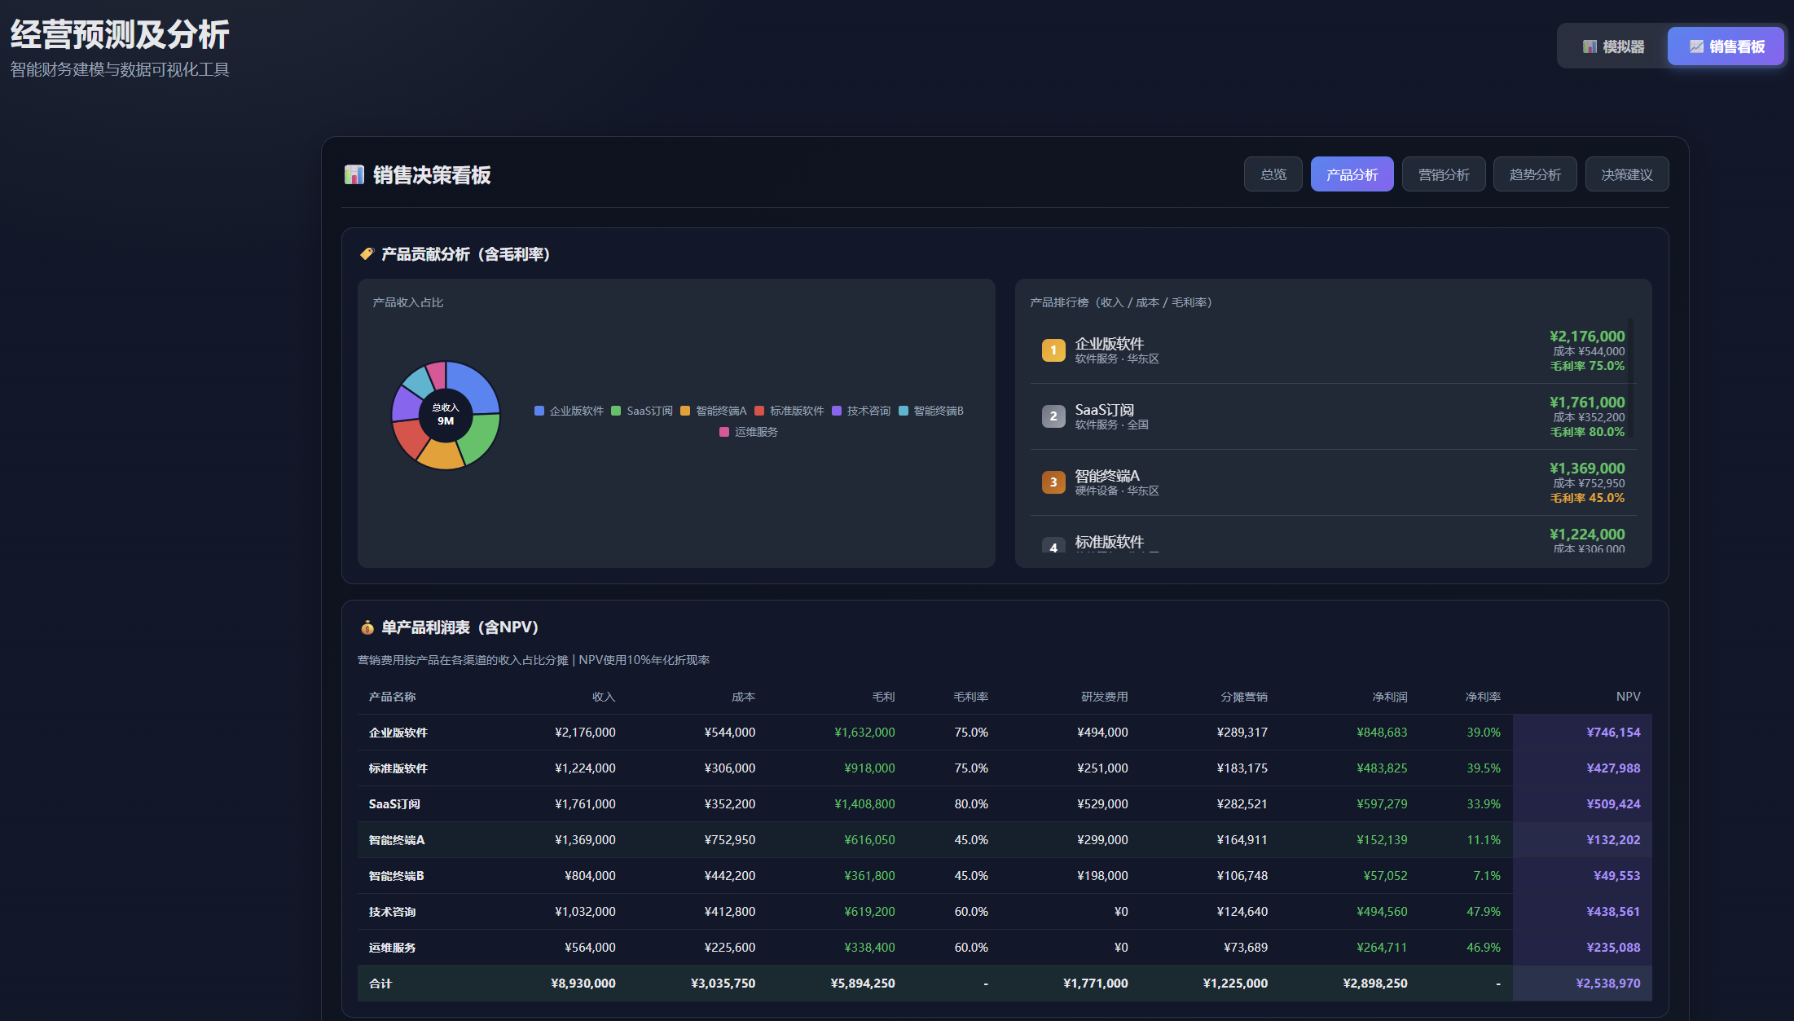Click the tag icon beside 产品贡献分析
Viewport: 1794px width, 1021px height.
[367, 254]
